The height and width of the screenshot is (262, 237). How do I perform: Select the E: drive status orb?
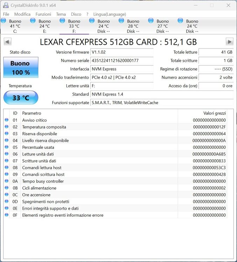click(x=33, y=21)
